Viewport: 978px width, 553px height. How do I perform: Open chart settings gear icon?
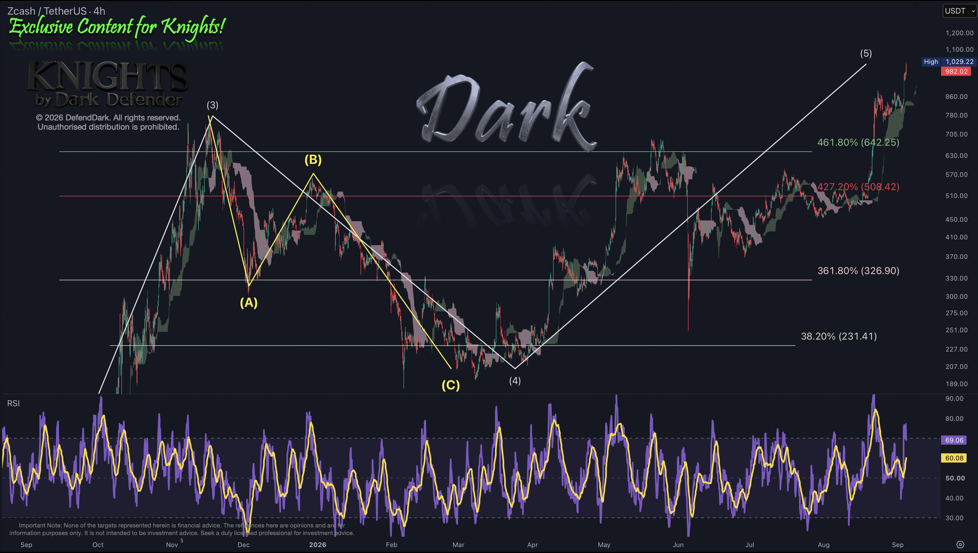click(x=960, y=545)
